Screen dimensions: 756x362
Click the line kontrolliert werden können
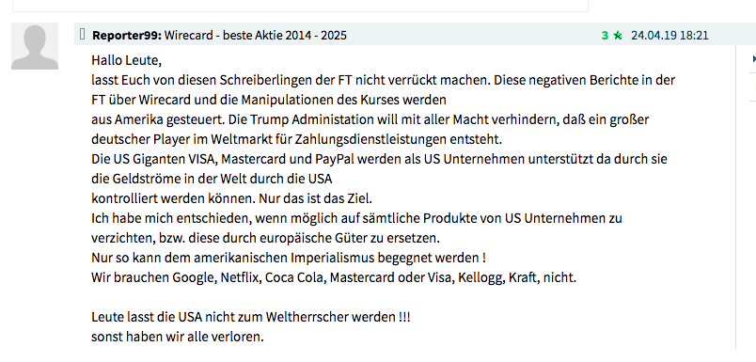[232, 198]
